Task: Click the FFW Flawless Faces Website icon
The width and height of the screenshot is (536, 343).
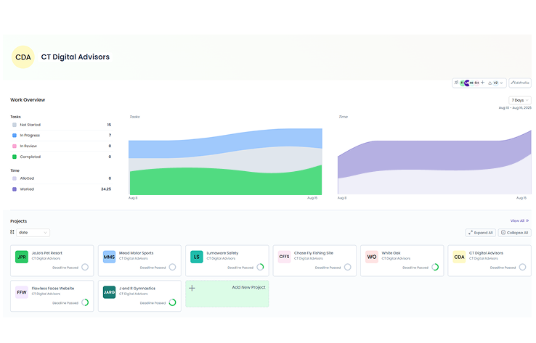Action: pos(22,292)
